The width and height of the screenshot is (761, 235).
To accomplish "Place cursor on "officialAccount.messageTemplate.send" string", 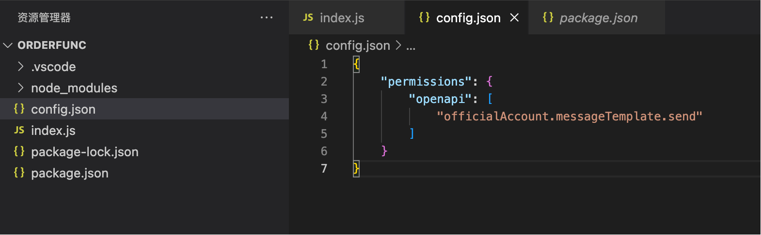I will click(x=569, y=117).
